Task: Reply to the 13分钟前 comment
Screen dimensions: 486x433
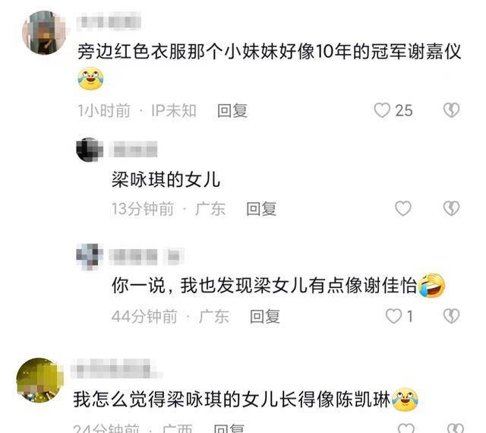Action: (x=261, y=209)
